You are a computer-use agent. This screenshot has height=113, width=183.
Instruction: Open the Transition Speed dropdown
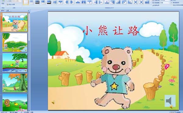tap(165, 2)
